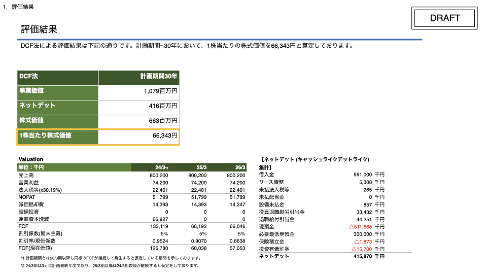Select the 24/3 column header

pos(161,167)
